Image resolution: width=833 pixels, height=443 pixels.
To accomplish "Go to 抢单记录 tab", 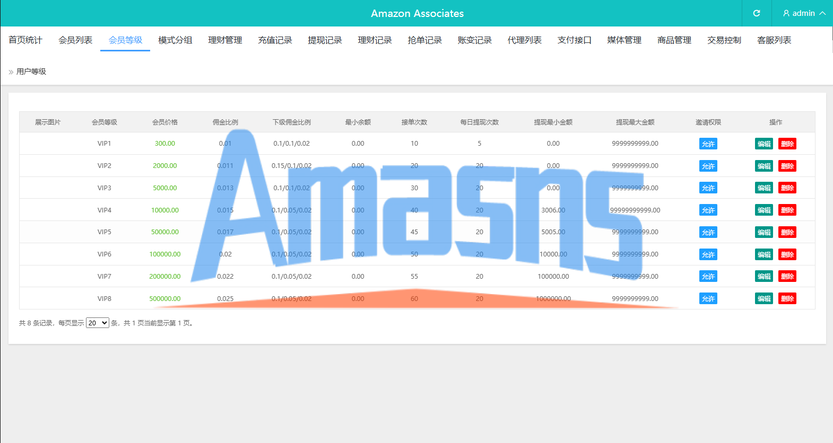I will point(424,40).
